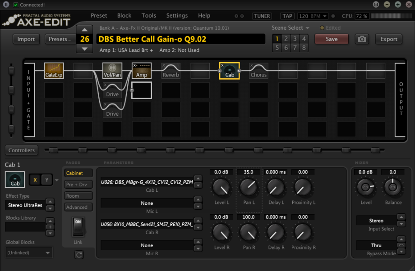Select the Reverb block
The height and width of the screenshot is (271, 415).
click(171, 72)
